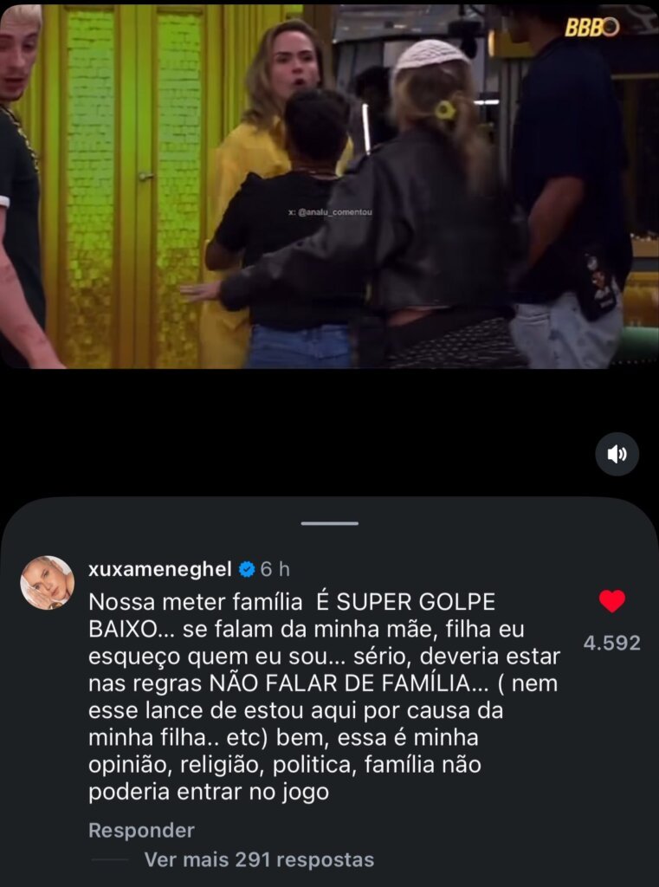The image size is (659, 887).
Task: Tap the BBB logo watermark in video
Action: (591, 27)
